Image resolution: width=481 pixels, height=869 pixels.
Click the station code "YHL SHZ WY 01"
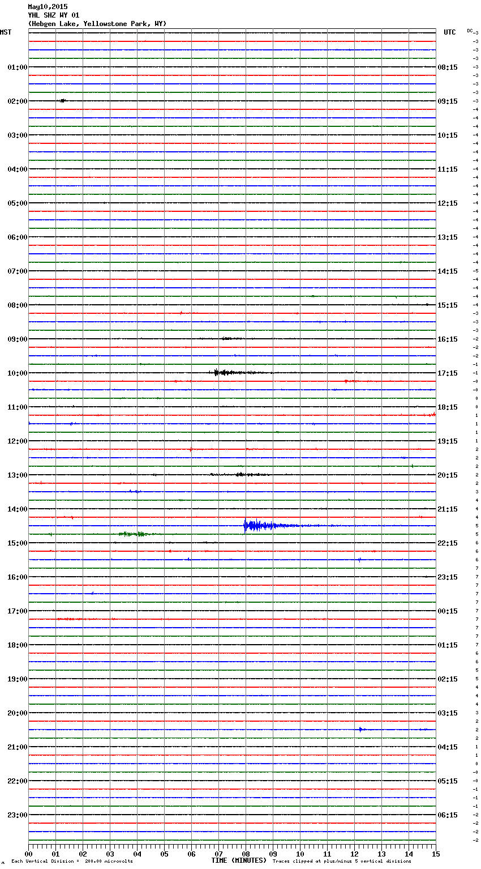point(54,15)
